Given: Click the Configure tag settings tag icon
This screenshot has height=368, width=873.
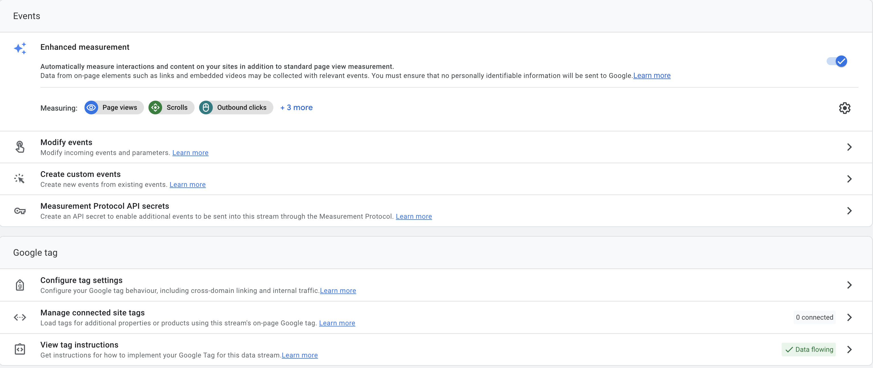Looking at the screenshot, I should coord(20,285).
